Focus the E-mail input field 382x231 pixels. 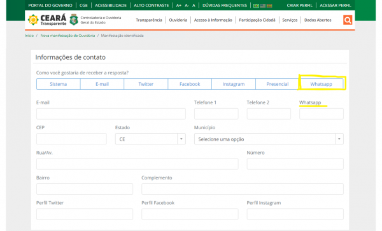[x=111, y=114]
